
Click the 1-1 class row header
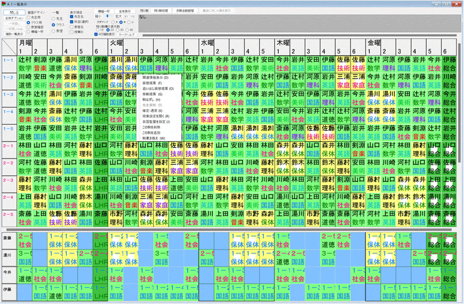tap(8, 61)
